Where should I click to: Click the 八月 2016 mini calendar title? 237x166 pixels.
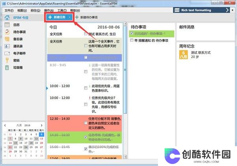tap(23, 125)
